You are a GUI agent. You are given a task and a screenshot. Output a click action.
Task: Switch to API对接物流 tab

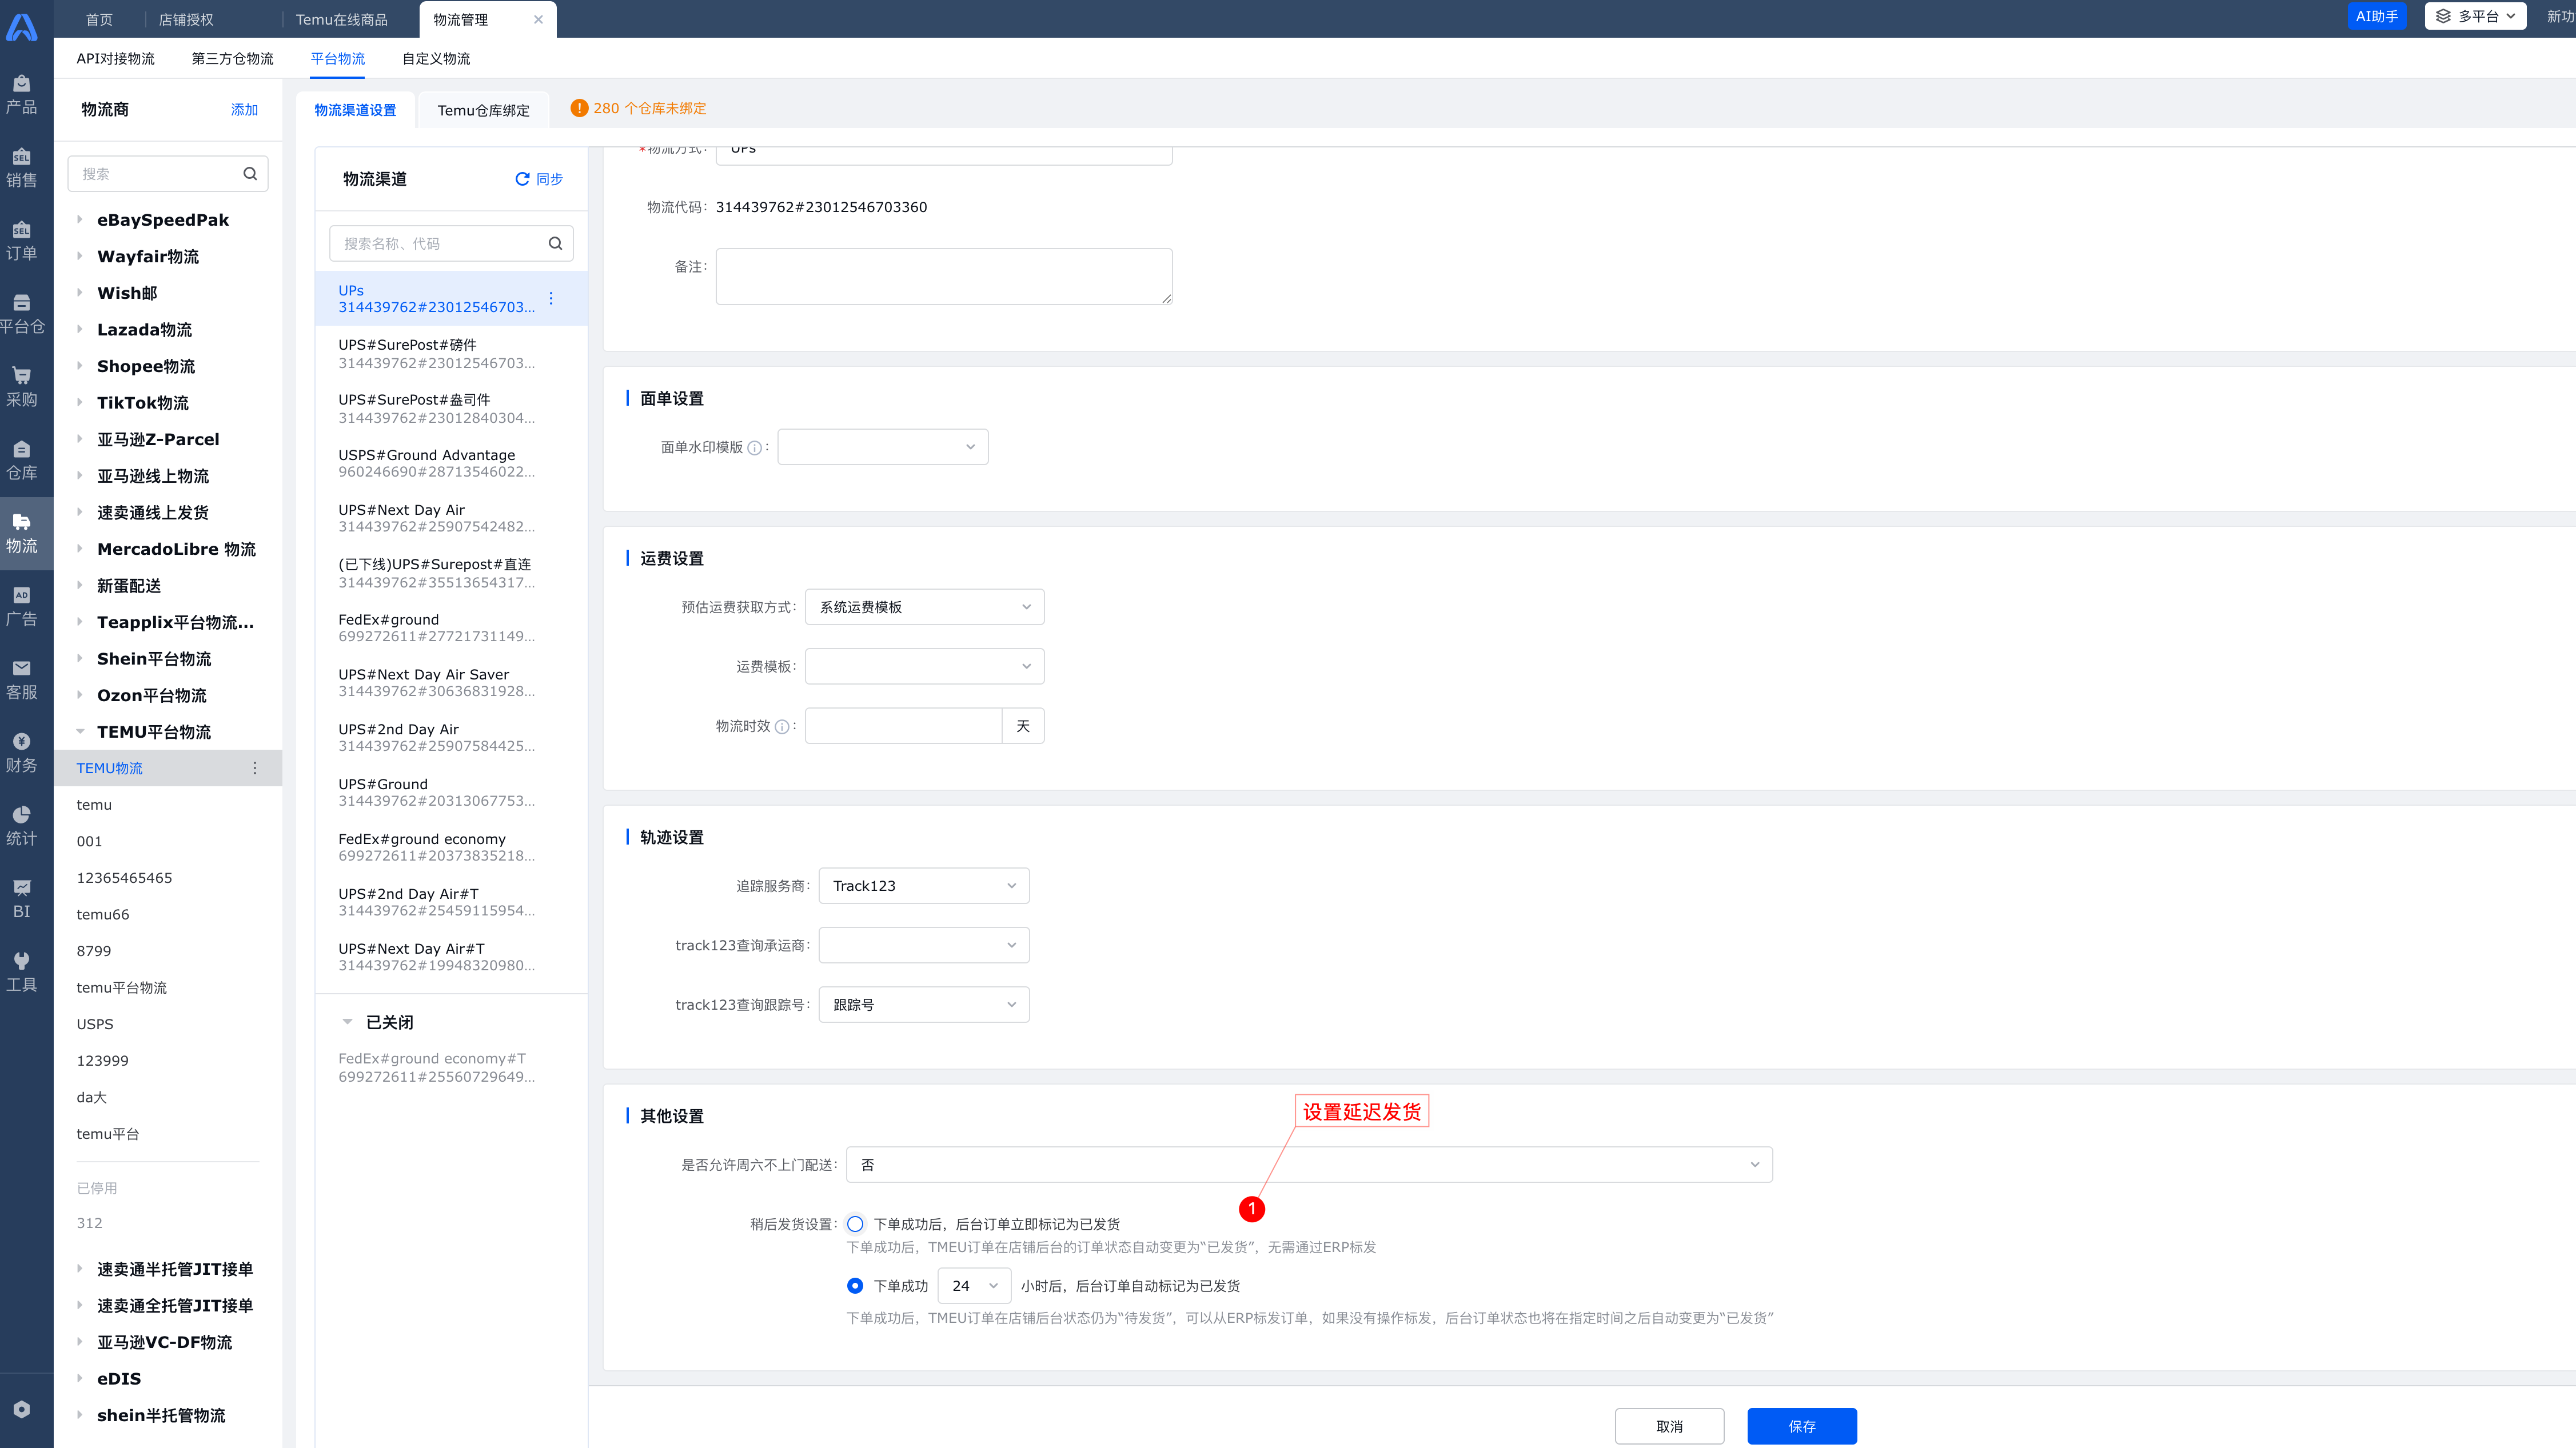point(115,59)
